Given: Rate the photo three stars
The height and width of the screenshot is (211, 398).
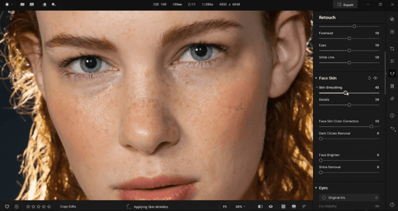Looking at the screenshot, I should pyautogui.click(x=38, y=206).
